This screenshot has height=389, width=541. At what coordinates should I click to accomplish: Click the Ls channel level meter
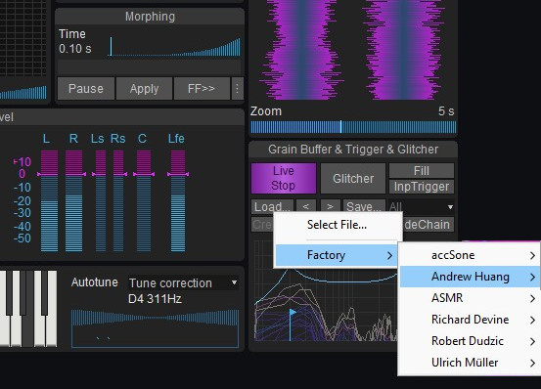[101, 200]
